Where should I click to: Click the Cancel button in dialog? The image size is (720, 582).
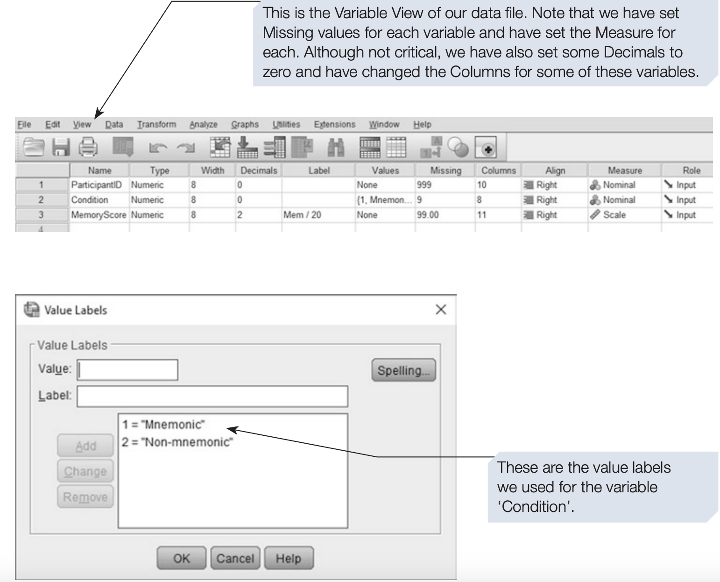click(x=235, y=558)
